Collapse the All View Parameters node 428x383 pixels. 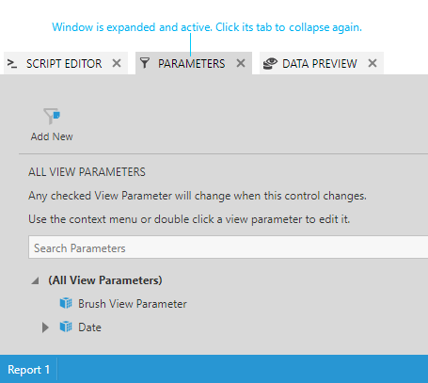click(36, 280)
